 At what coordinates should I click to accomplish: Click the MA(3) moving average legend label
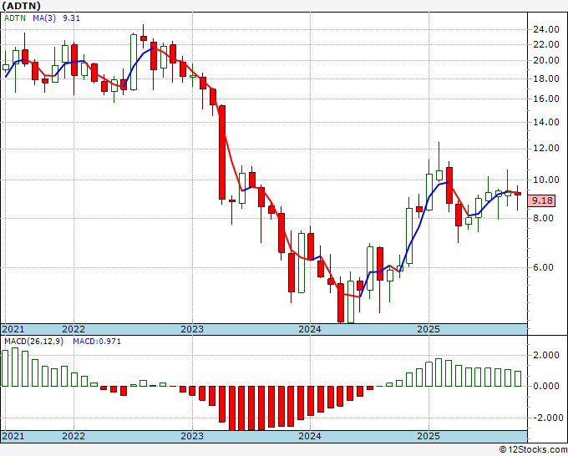(44, 18)
